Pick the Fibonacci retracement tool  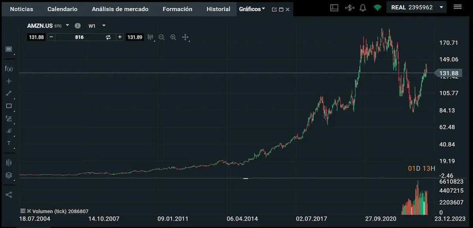coord(9,118)
